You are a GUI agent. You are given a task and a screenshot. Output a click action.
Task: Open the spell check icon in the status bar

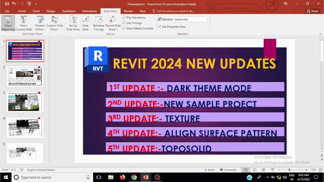pyautogui.click(x=22, y=170)
